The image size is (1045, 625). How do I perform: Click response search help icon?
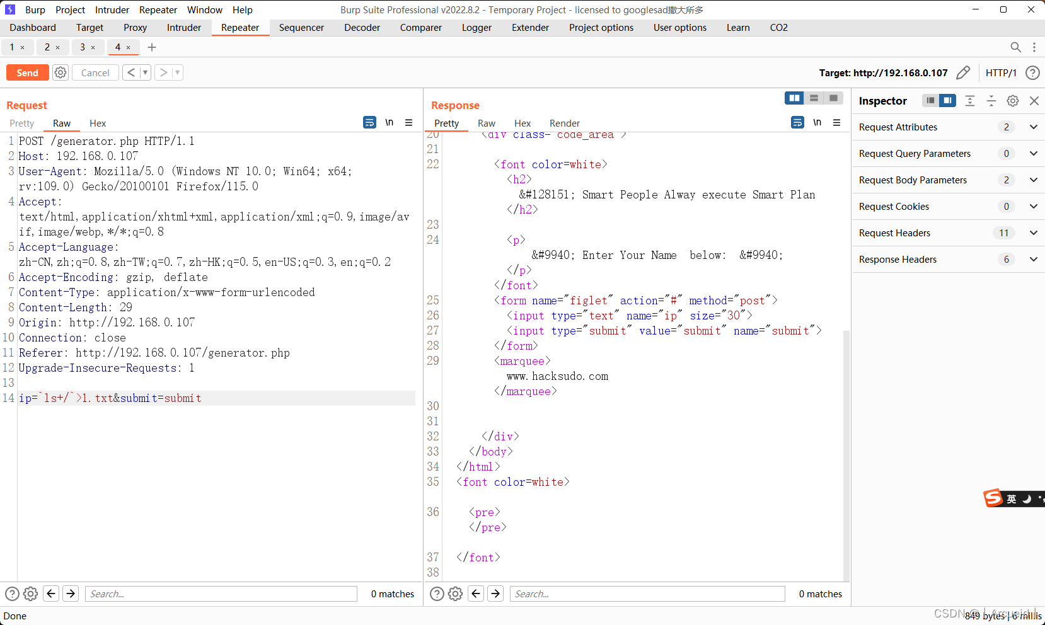pos(437,593)
